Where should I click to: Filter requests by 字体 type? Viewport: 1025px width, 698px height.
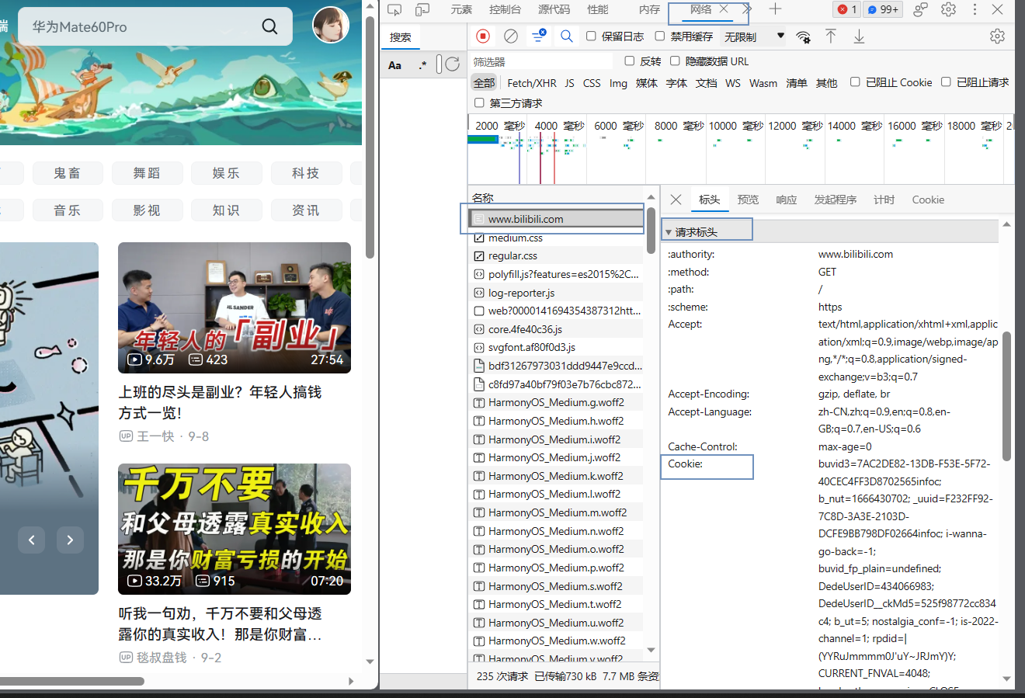click(x=676, y=83)
